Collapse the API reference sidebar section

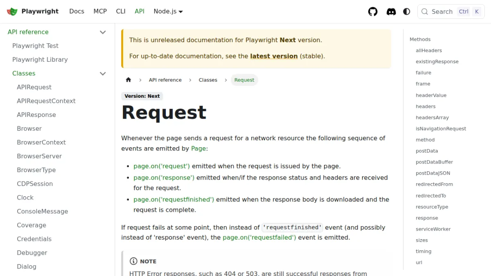[x=103, y=32]
